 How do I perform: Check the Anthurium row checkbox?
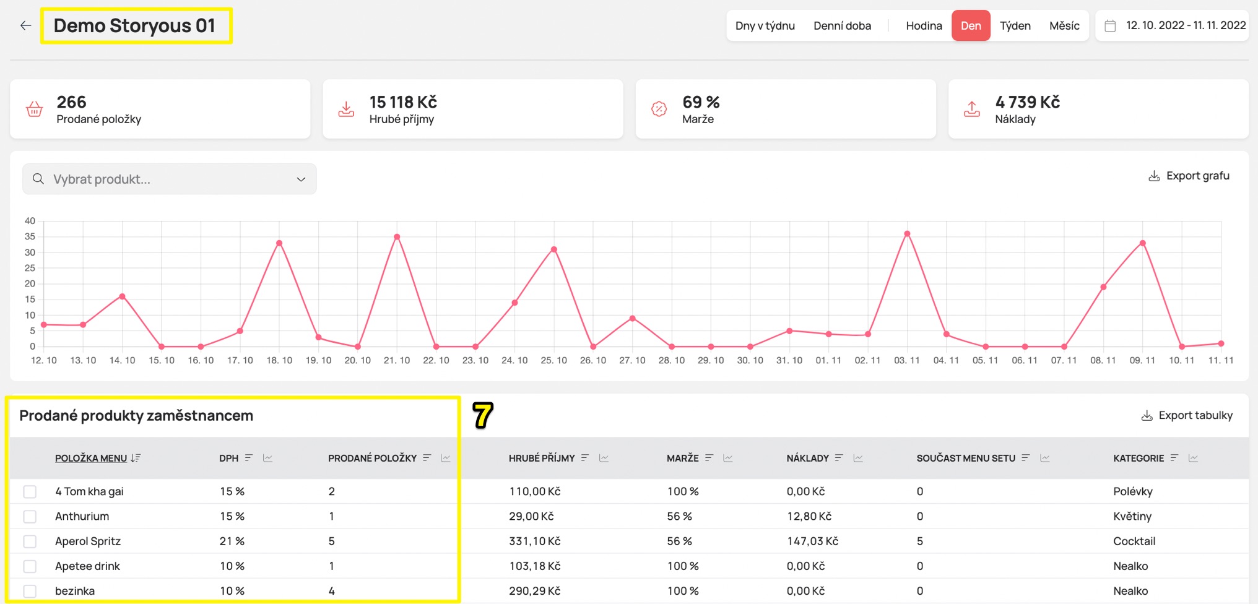[x=30, y=516]
